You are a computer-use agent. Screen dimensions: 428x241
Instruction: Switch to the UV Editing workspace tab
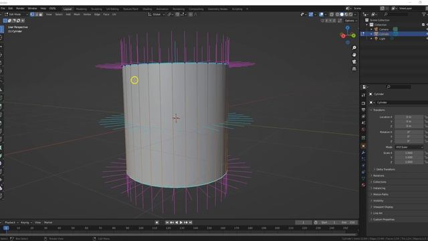(x=112, y=9)
